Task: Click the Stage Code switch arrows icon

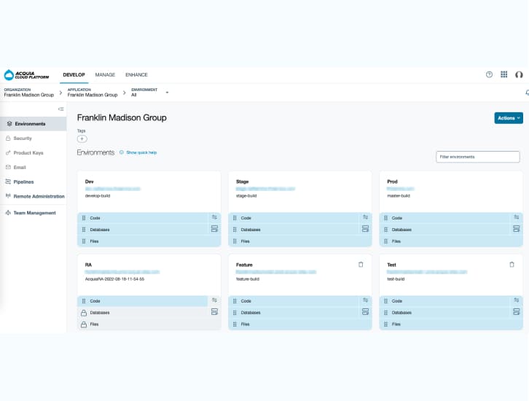Action: pos(365,217)
